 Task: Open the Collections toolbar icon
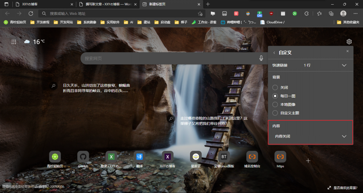pyautogui.click(x=331, y=13)
